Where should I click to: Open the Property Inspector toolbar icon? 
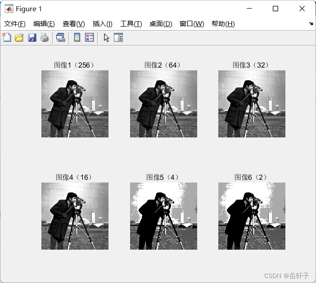[118, 37]
